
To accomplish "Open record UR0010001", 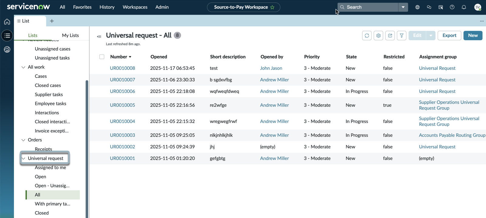I will (x=122, y=158).
